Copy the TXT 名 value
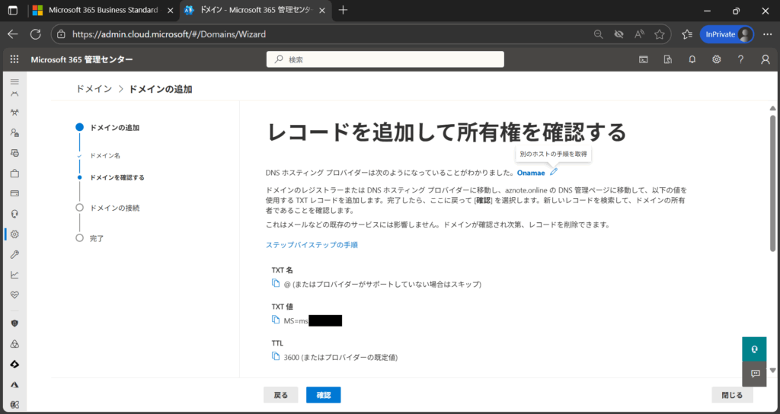This screenshot has width=780, height=414. point(276,283)
